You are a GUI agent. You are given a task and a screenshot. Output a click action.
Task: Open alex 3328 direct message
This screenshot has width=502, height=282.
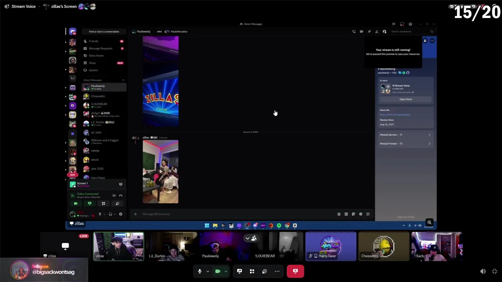click(104, 169)
